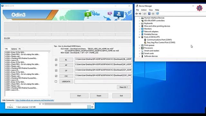Open File menu in Device Manager
The height and width of the screenshot is (116, 206).
(x=137, y=10)
